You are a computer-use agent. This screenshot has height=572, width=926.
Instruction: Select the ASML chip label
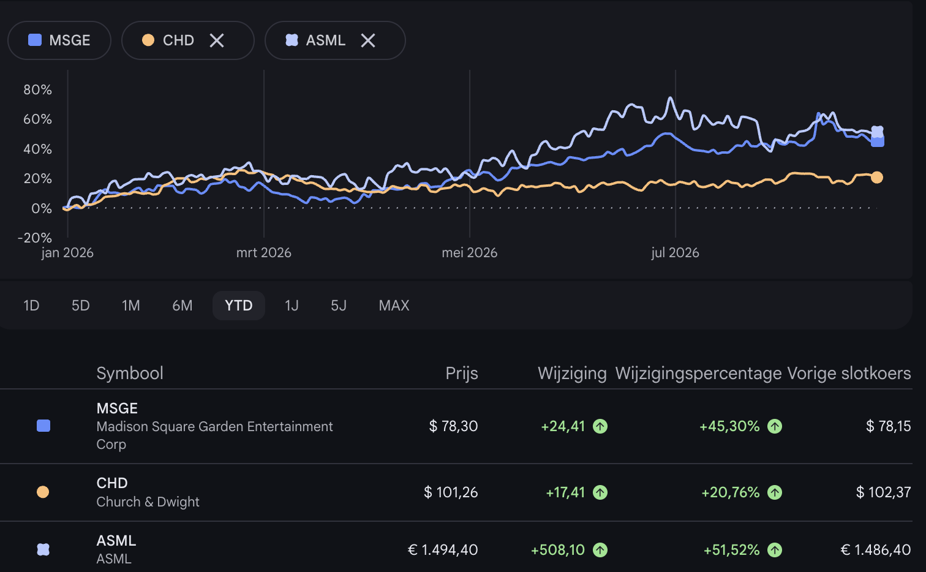(x=326, y=40)
